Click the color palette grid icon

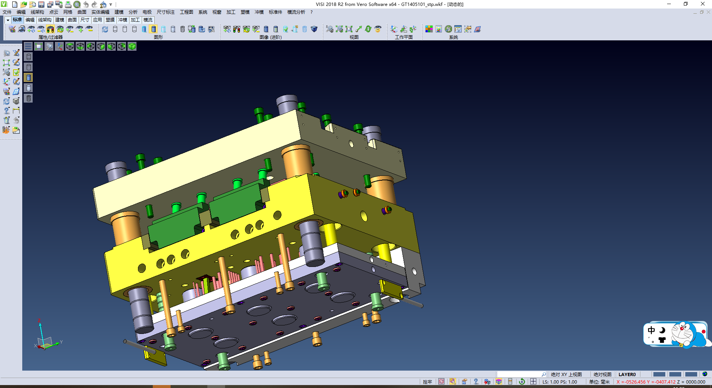point(429,29)
